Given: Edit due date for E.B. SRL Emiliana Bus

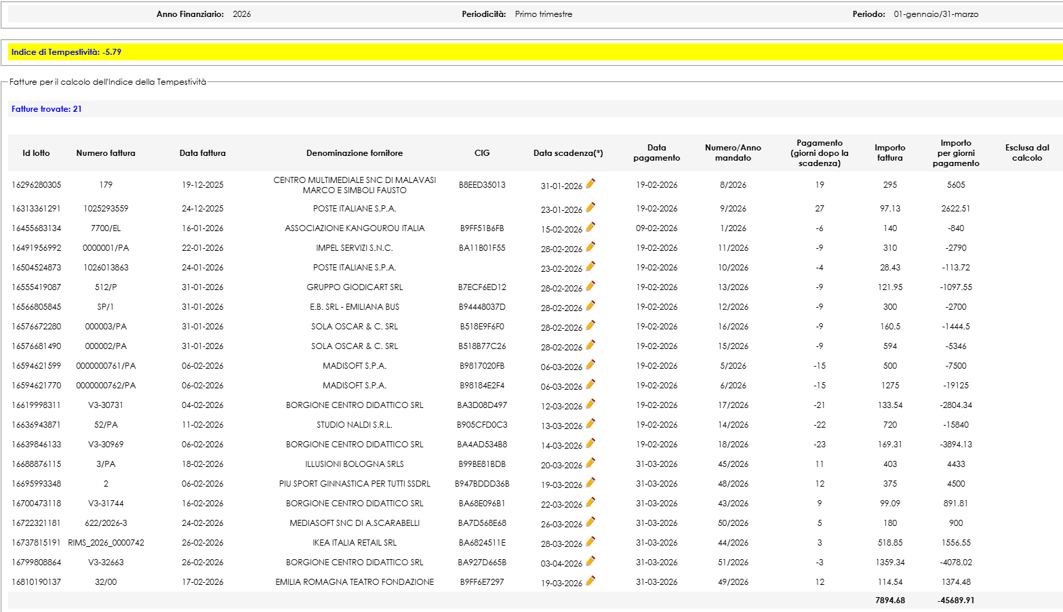Looking at the screenshot, I should tap(590, 306).
